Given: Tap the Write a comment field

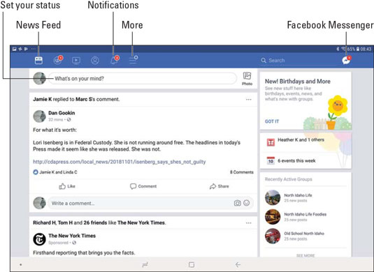Looking at the screenshot, I should (150, 203).
